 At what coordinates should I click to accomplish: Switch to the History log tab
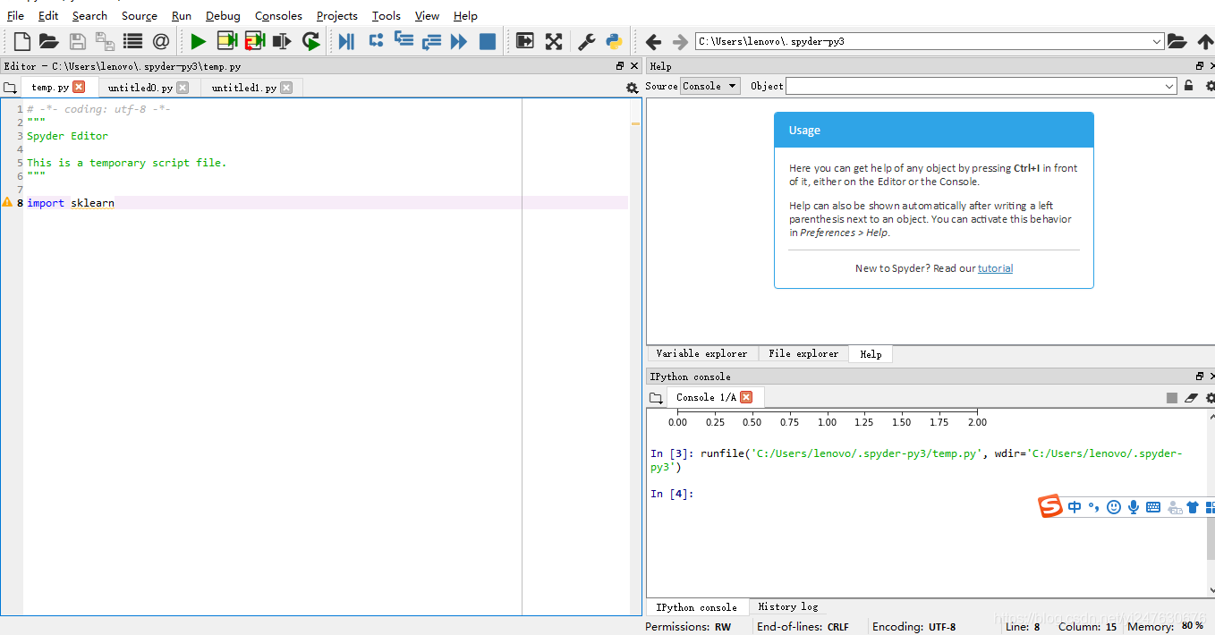788,606
